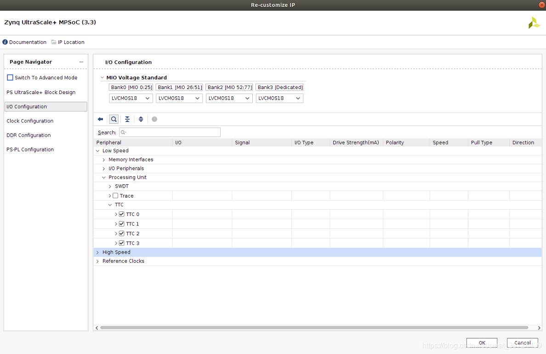Expand the Reference Clocks node

click(97, 261)
